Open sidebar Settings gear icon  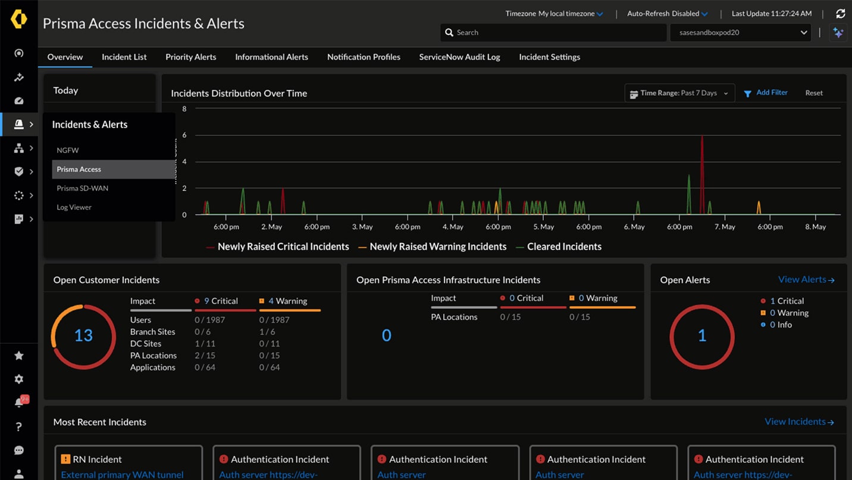pos(20,379)
